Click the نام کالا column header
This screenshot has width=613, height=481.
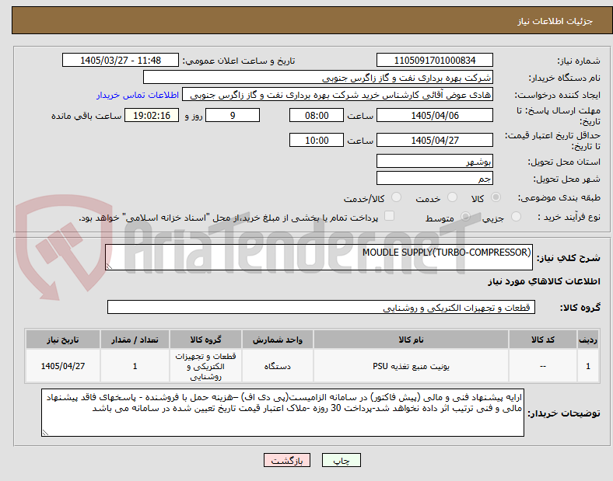(411, 340)
